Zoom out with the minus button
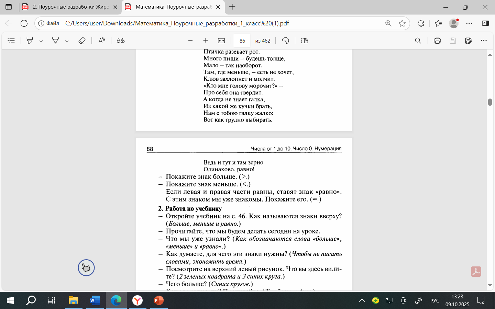This screenshot has width=495, height=309. point(190,41)
